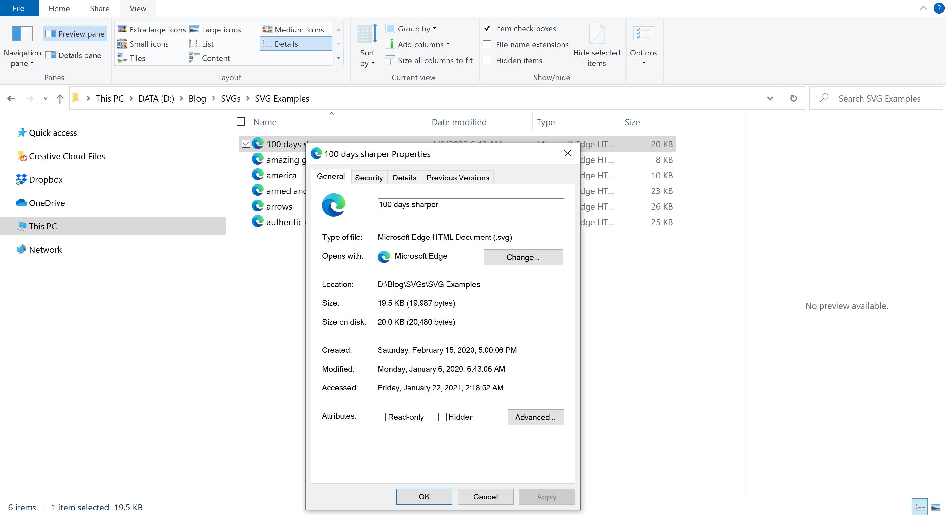Screen dimensions: 946x515
Task: Check the Read-only attribute box
Action: (382, 417)
